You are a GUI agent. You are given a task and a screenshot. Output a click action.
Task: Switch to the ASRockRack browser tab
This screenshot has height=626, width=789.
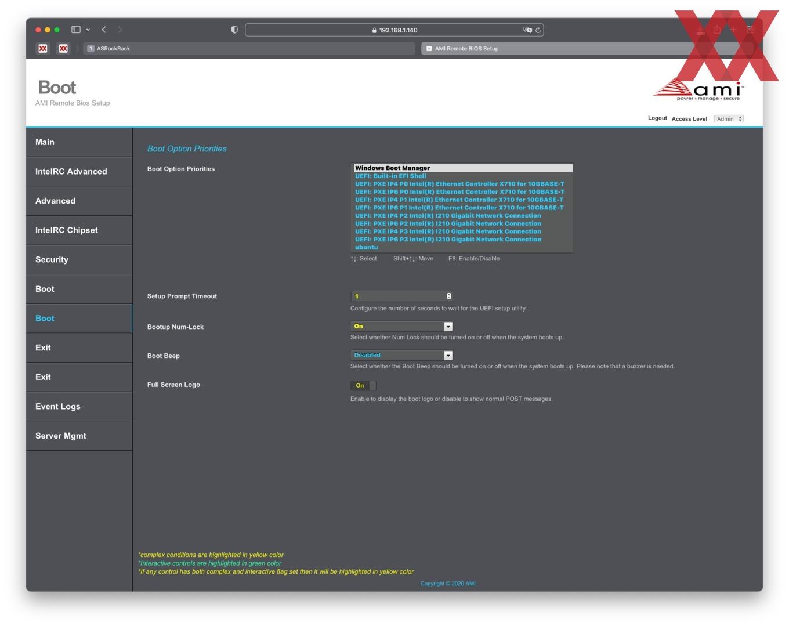tap(249, 49)
